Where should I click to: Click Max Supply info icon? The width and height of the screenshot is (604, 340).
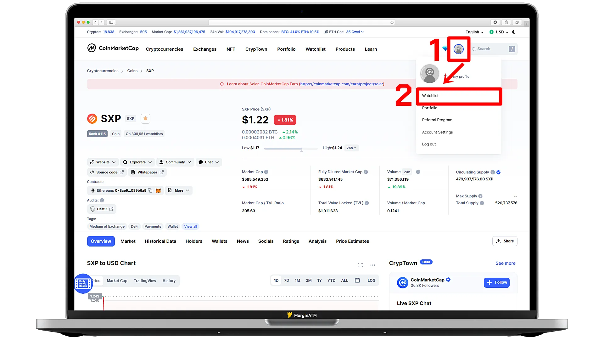click(480, 196)
